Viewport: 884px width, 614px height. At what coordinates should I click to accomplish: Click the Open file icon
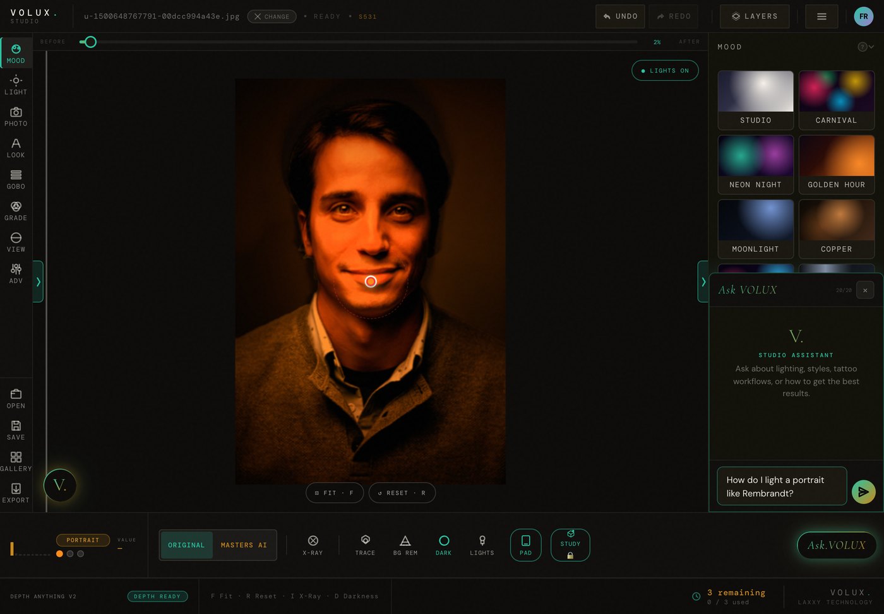16,398
